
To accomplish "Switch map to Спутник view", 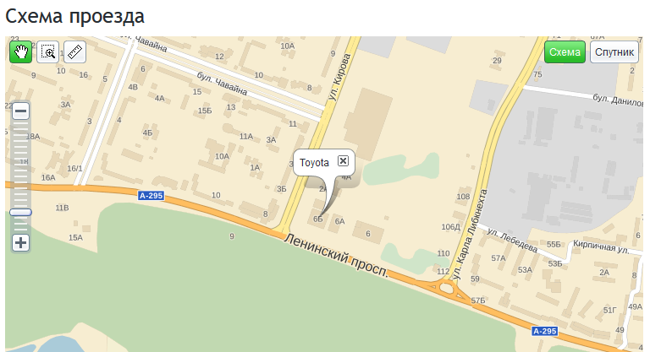I will 614,52.
